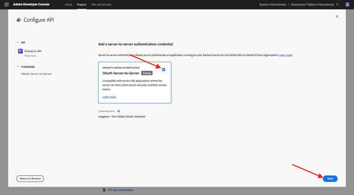Select OAuth Server-to-Server in sidebar
Screen dimensions: 354x195
pos(36,74)
